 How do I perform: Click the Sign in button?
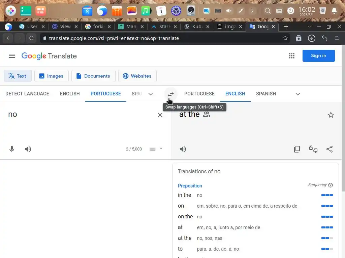tap(318, 56)
